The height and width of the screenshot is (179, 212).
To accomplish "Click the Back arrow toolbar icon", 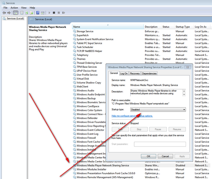I will [x=4, y=13].
